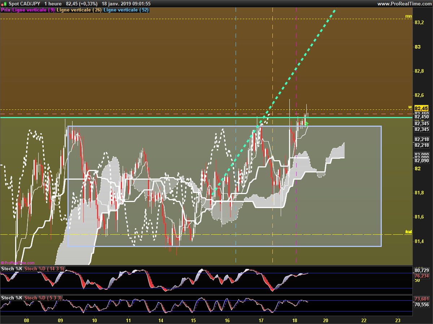The height and width of the screenshot is (324, 433).
Task: Click the 'mn' pivot level label
Action: click(408, 16)
